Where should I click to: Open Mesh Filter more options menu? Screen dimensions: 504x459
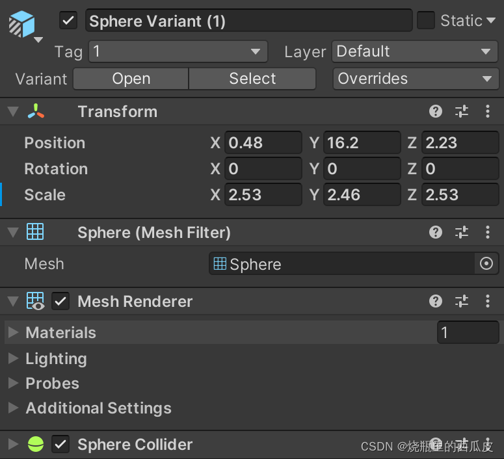click(488, 232)
